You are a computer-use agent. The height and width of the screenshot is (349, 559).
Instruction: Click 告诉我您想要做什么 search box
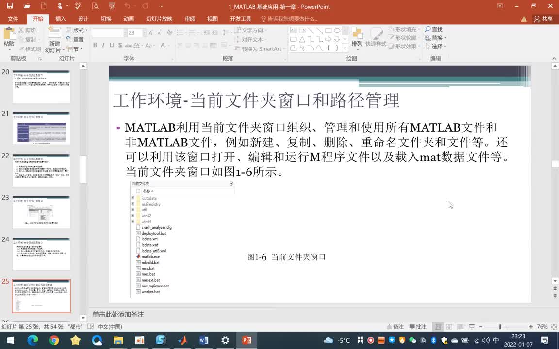pos(290,19)
